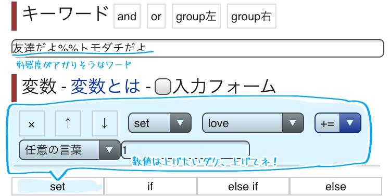Image resolution: width=390 pixels, height=196 pixels.
Task: Open the 変数とは help link
Action: click(106, 87)
